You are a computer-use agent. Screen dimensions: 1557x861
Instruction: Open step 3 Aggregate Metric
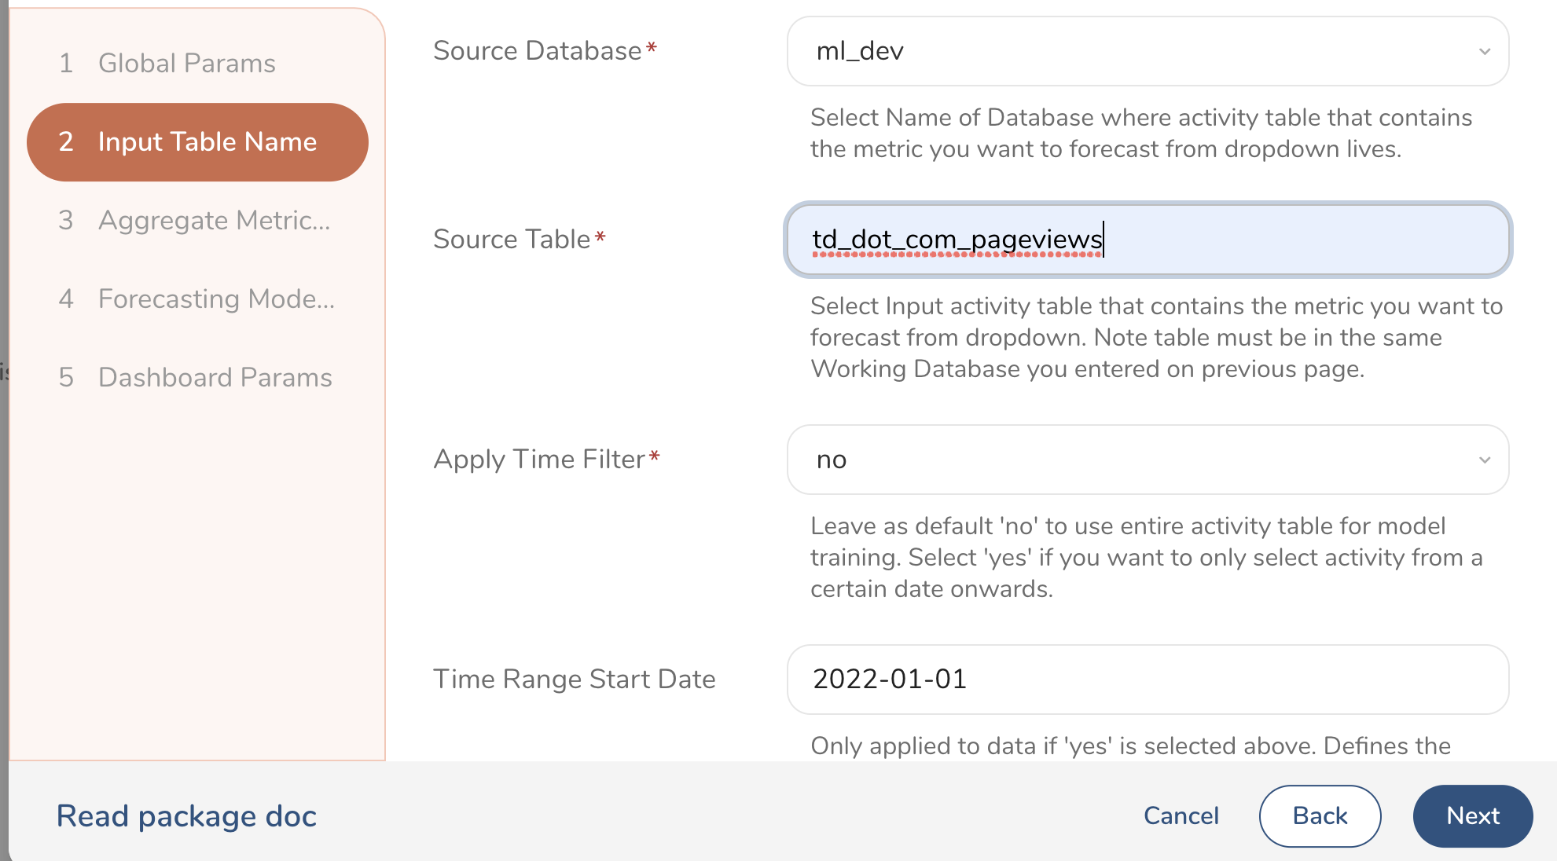(x=196, y=221)
